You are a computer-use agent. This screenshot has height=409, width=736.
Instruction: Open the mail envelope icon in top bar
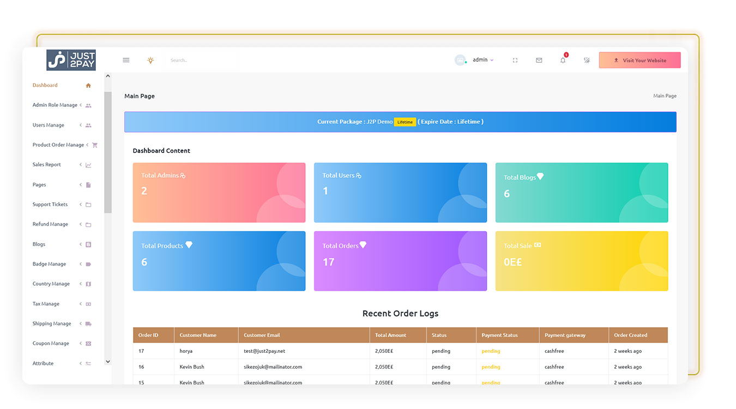point(539,60)
